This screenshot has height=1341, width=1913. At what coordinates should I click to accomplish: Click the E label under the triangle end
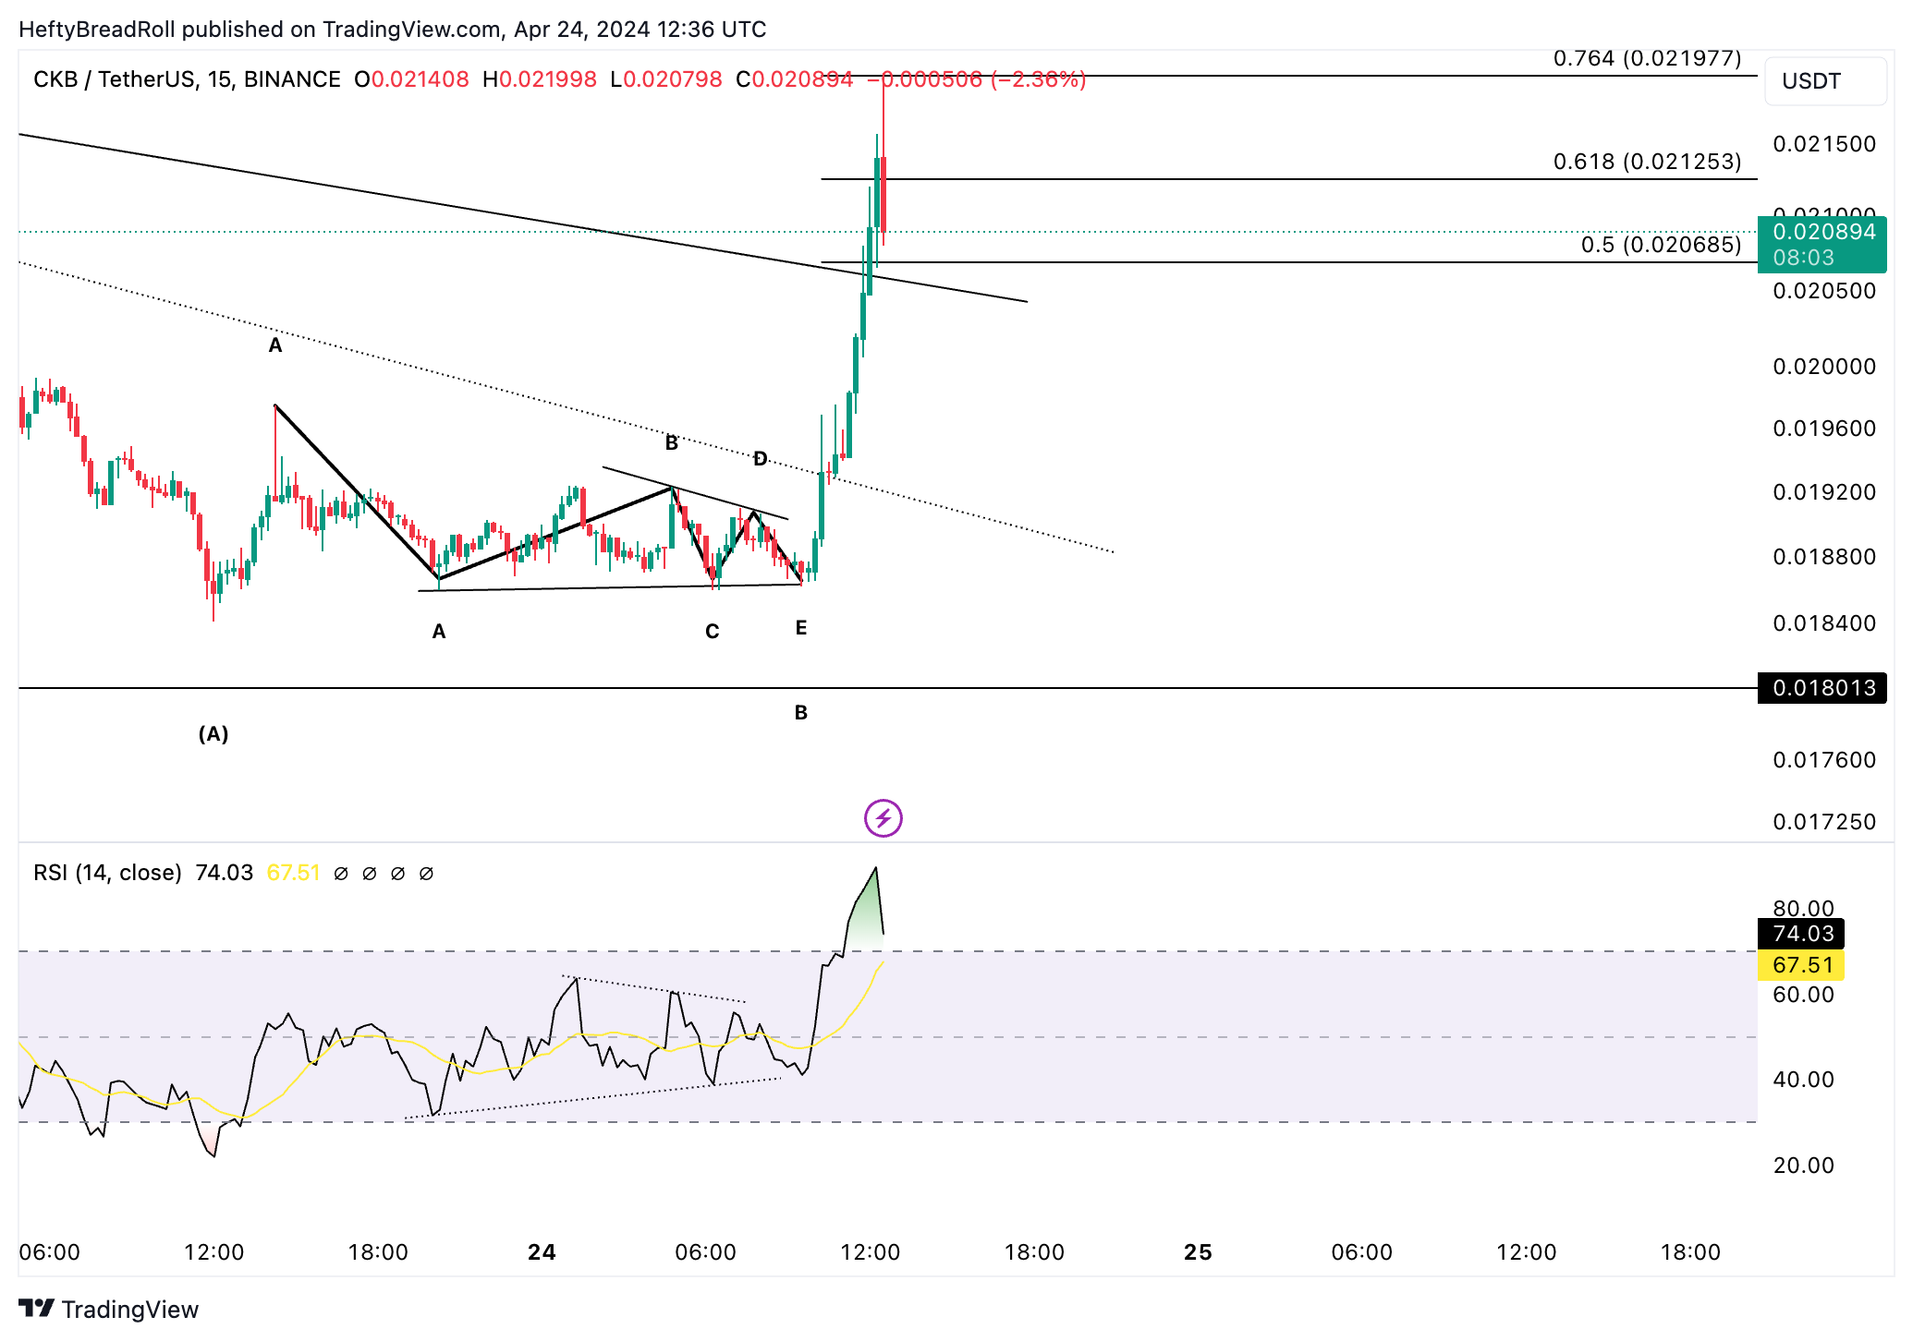tap(801, 628)
